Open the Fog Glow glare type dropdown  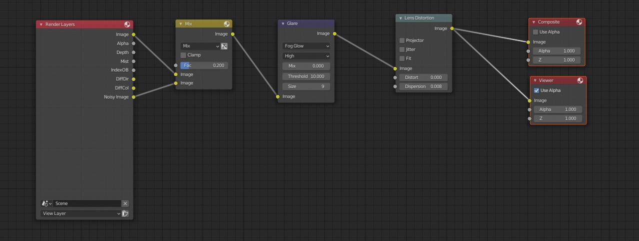[306, 46]
